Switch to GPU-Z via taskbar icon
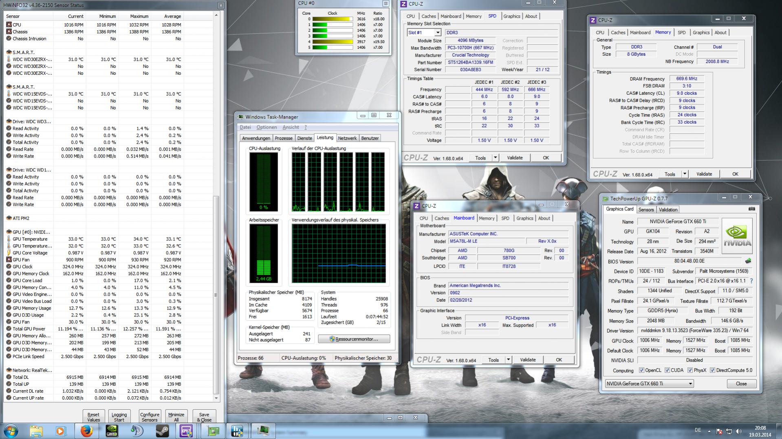 (213, 431)
